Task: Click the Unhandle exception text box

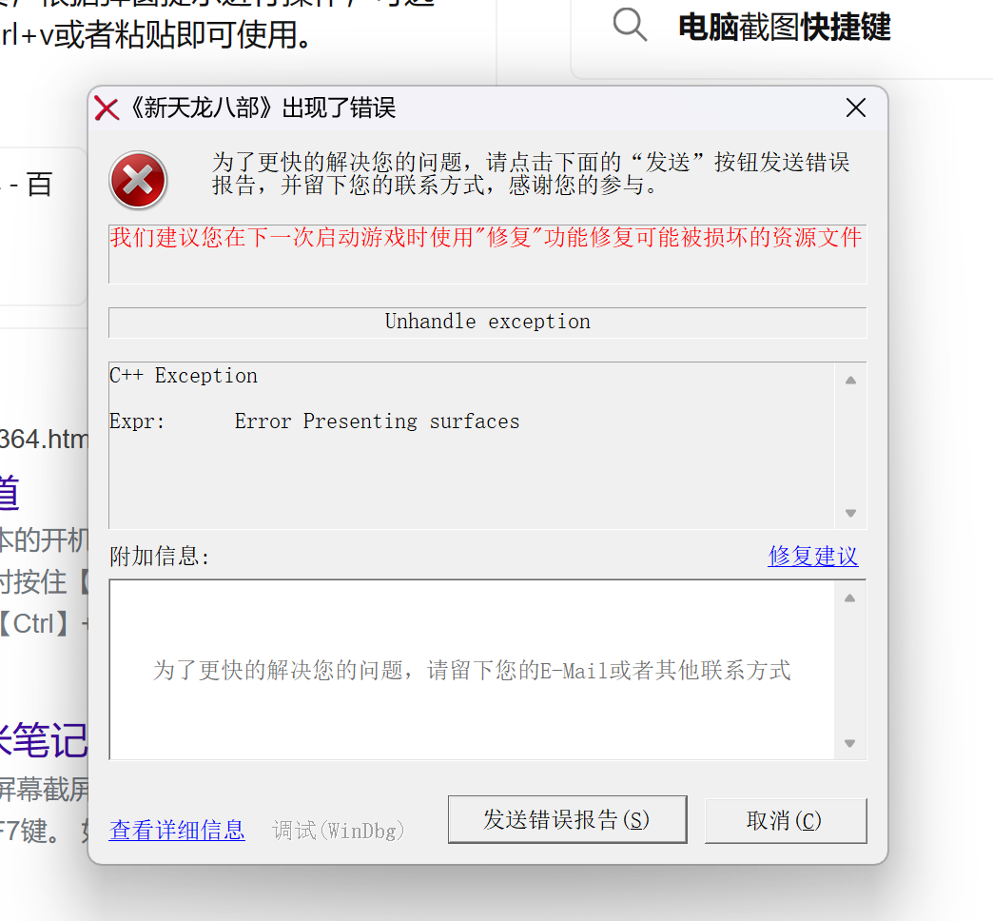Action: (x=488, y=323)
